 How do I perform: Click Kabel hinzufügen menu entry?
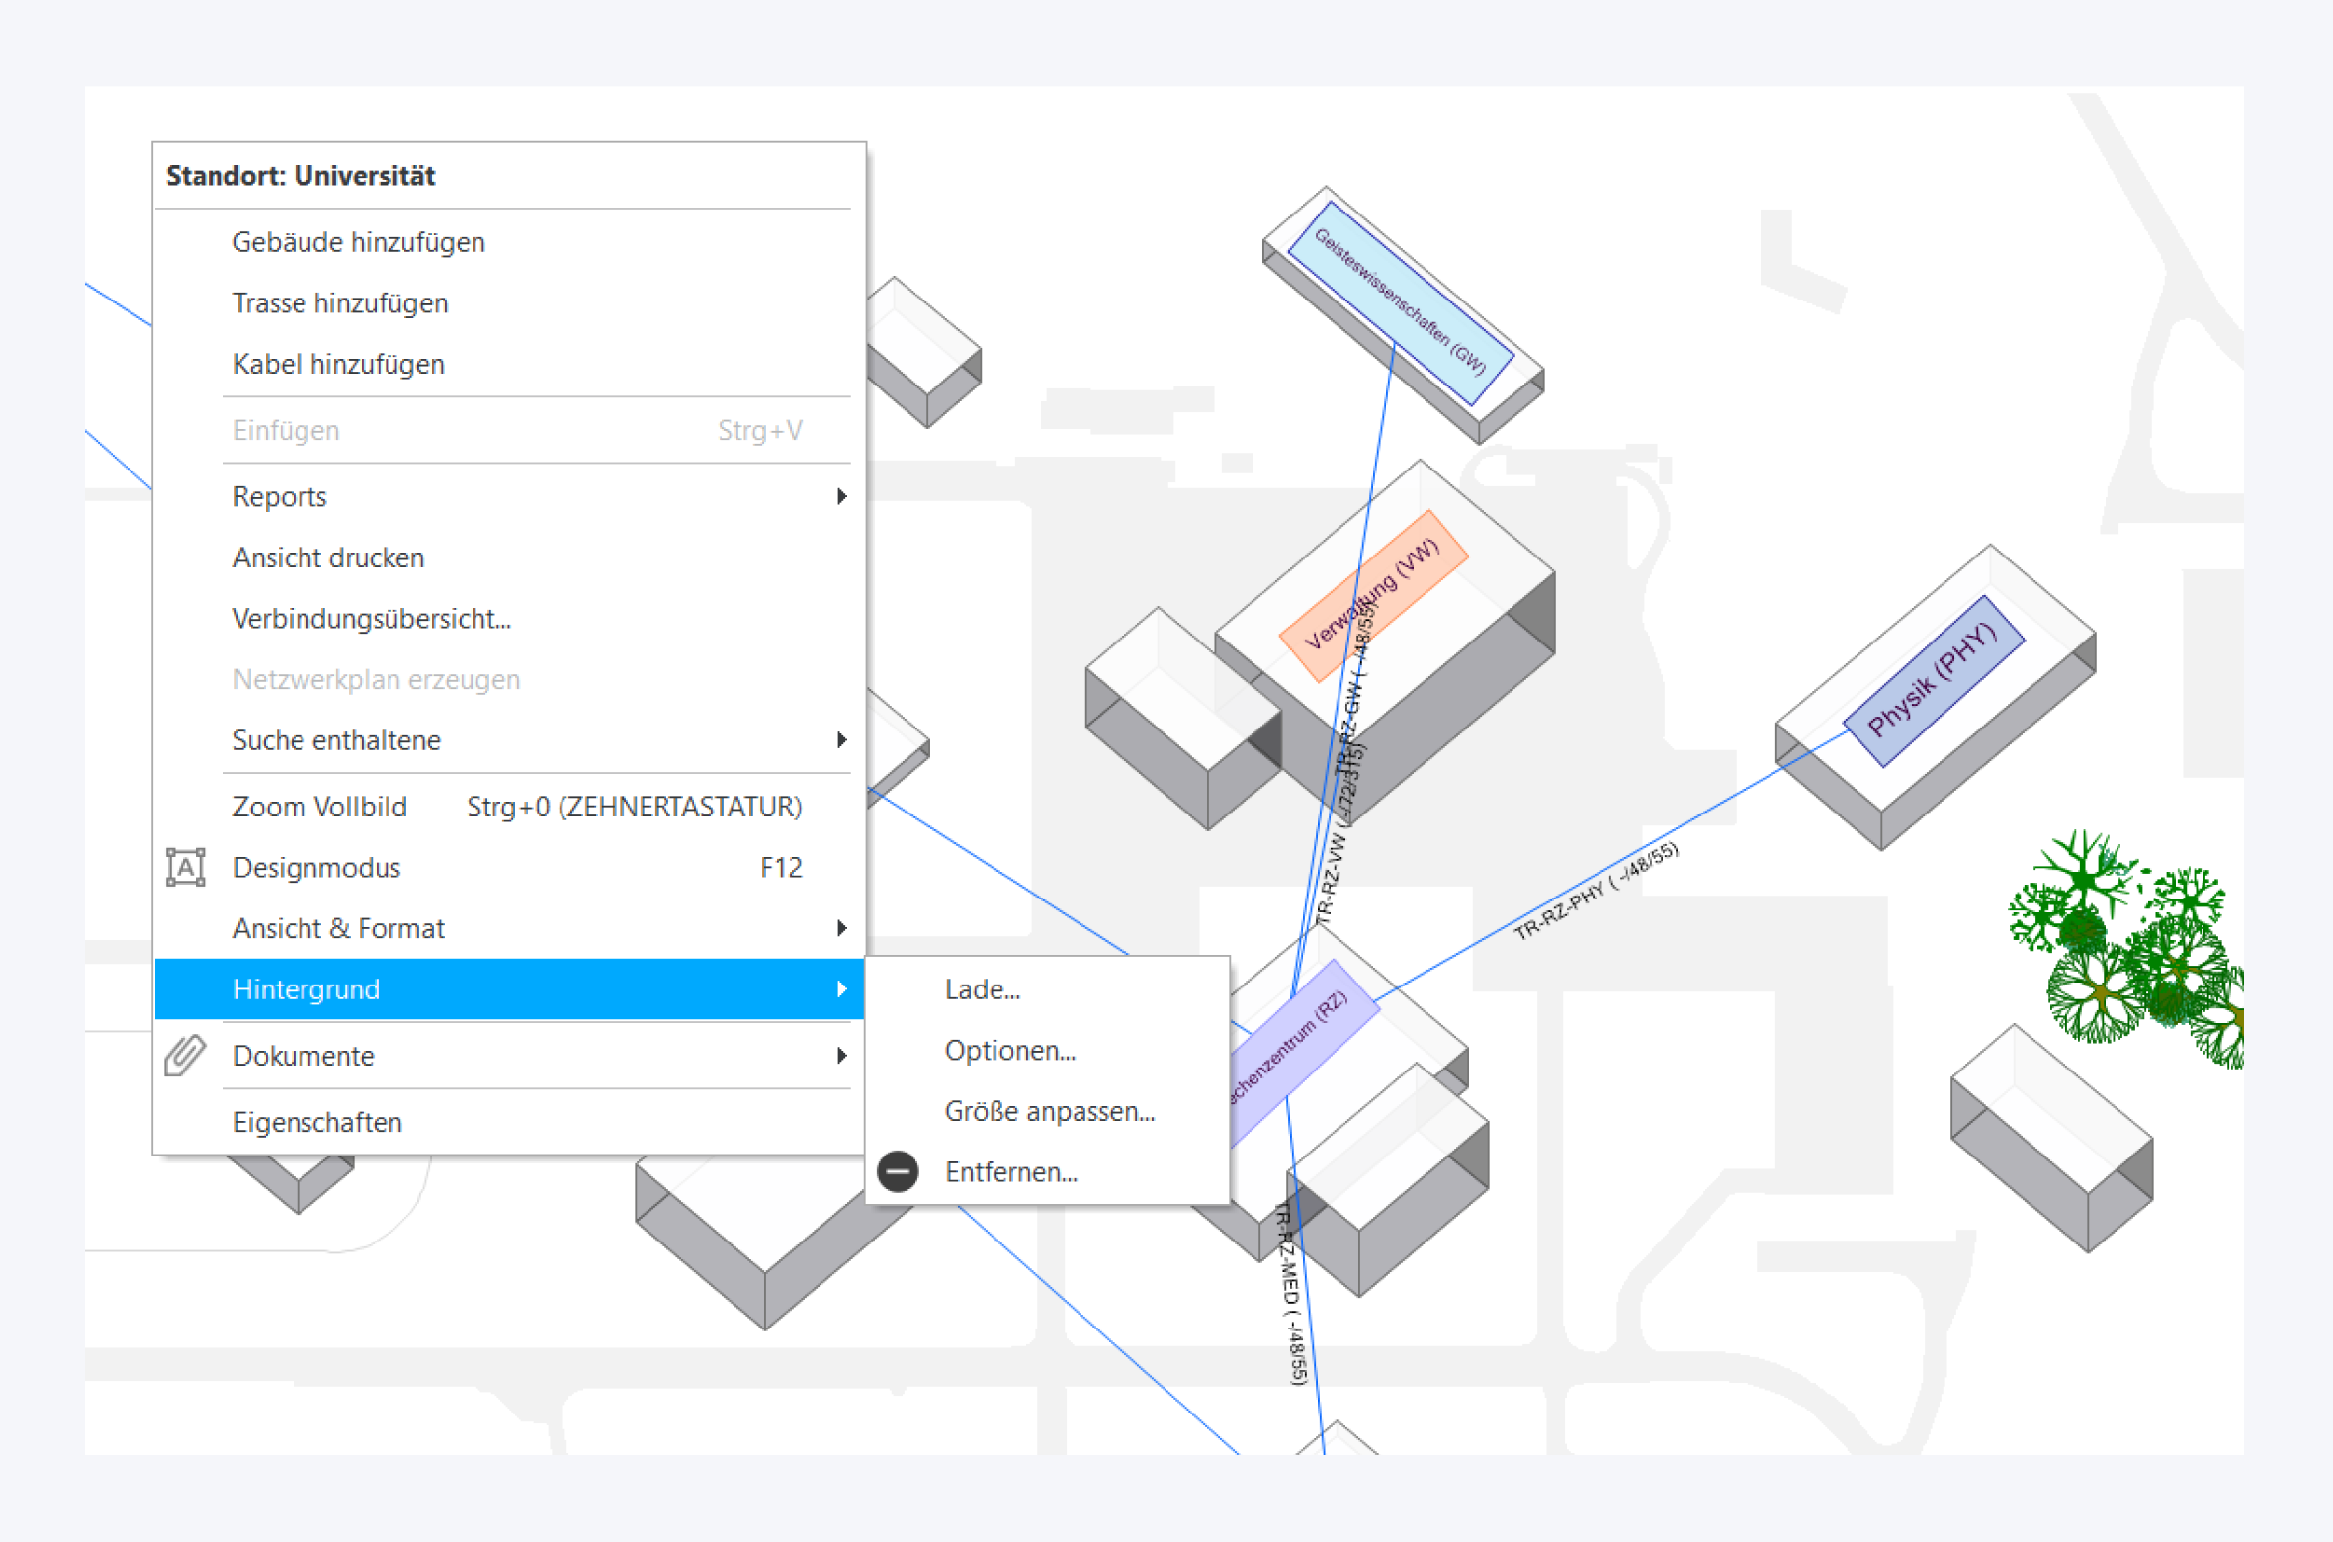(x=338, y=364)
